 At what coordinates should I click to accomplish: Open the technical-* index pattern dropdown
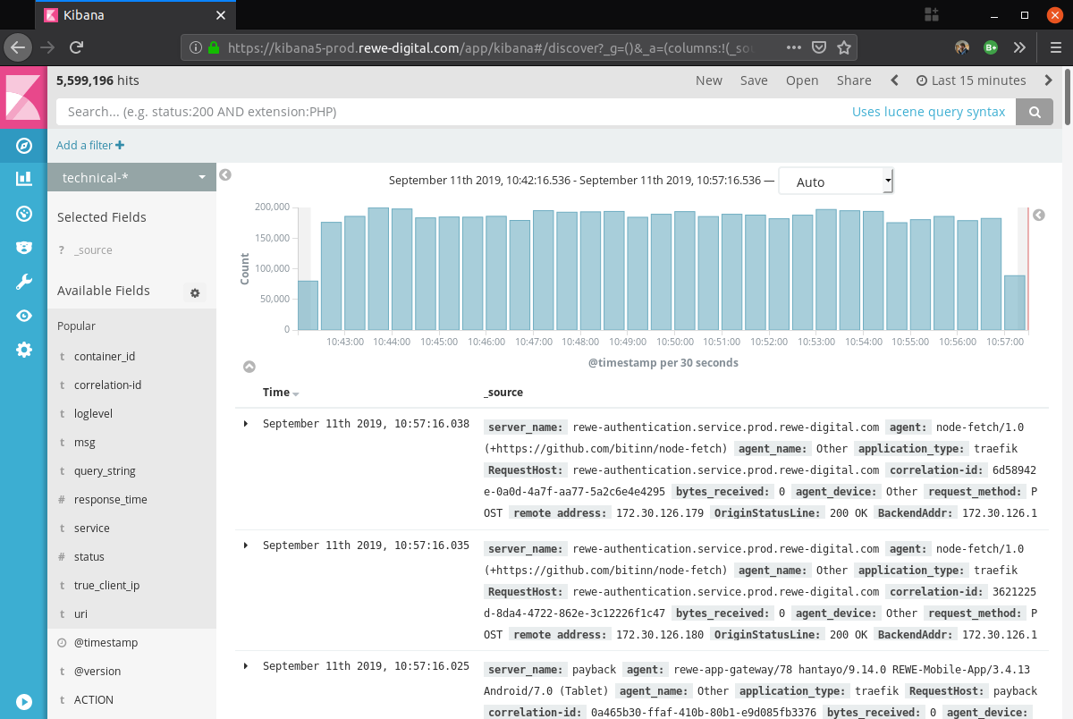pyautogui.click(x=131, y=177)
